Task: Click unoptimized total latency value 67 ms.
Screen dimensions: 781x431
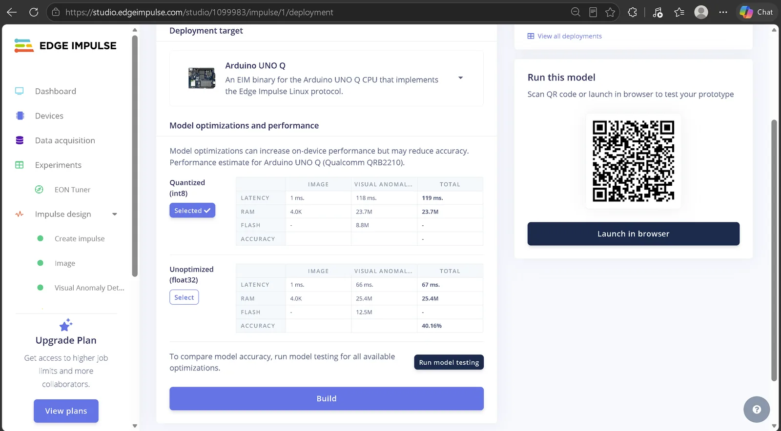Action: point(431,285)
